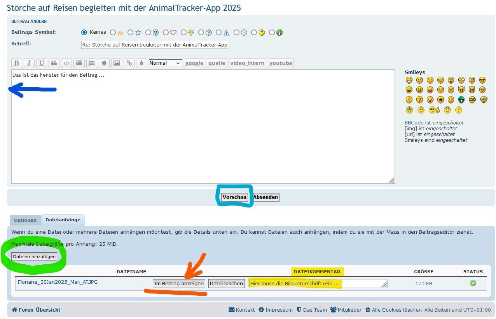Viewport: 496px width, 319px height.
Task: Insert the winking smiley
Action: click(x=430, y=80)
